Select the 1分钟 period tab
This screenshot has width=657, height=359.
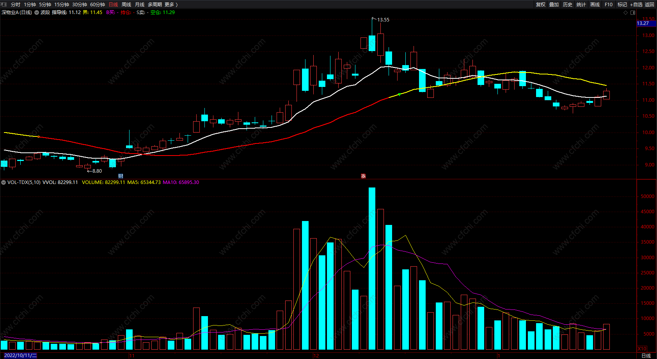[30, 4]
